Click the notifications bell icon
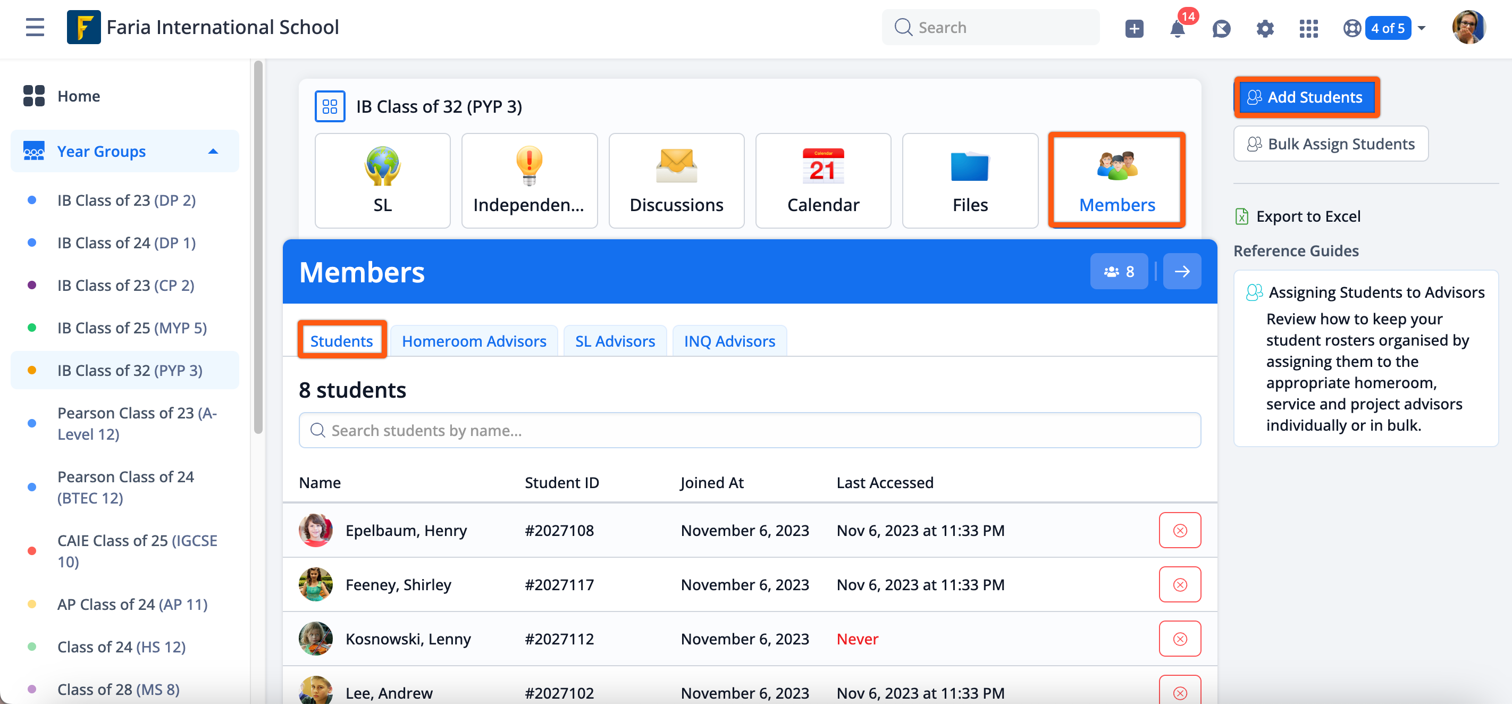 tap(1177, 28)
